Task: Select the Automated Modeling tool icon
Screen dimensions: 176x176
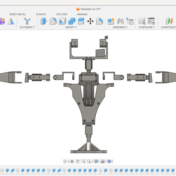Action: coord(27,21)
